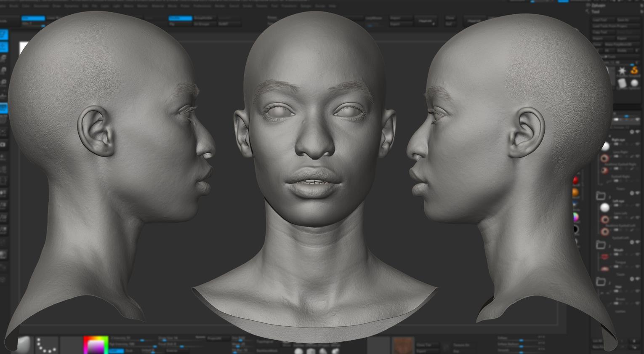Hide the Left eye folder with eye icon
644x354 pixels.
pos(637,193)
